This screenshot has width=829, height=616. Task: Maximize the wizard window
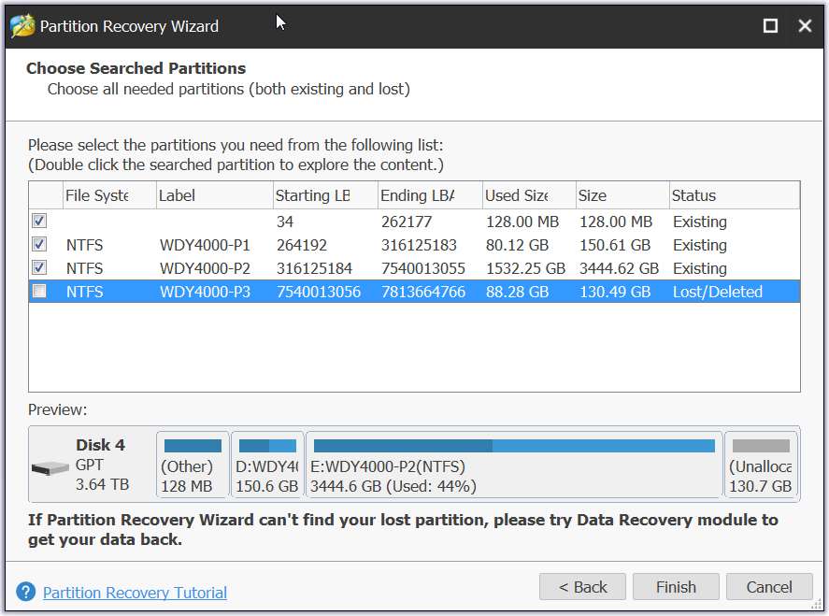(x=770, y=25)
